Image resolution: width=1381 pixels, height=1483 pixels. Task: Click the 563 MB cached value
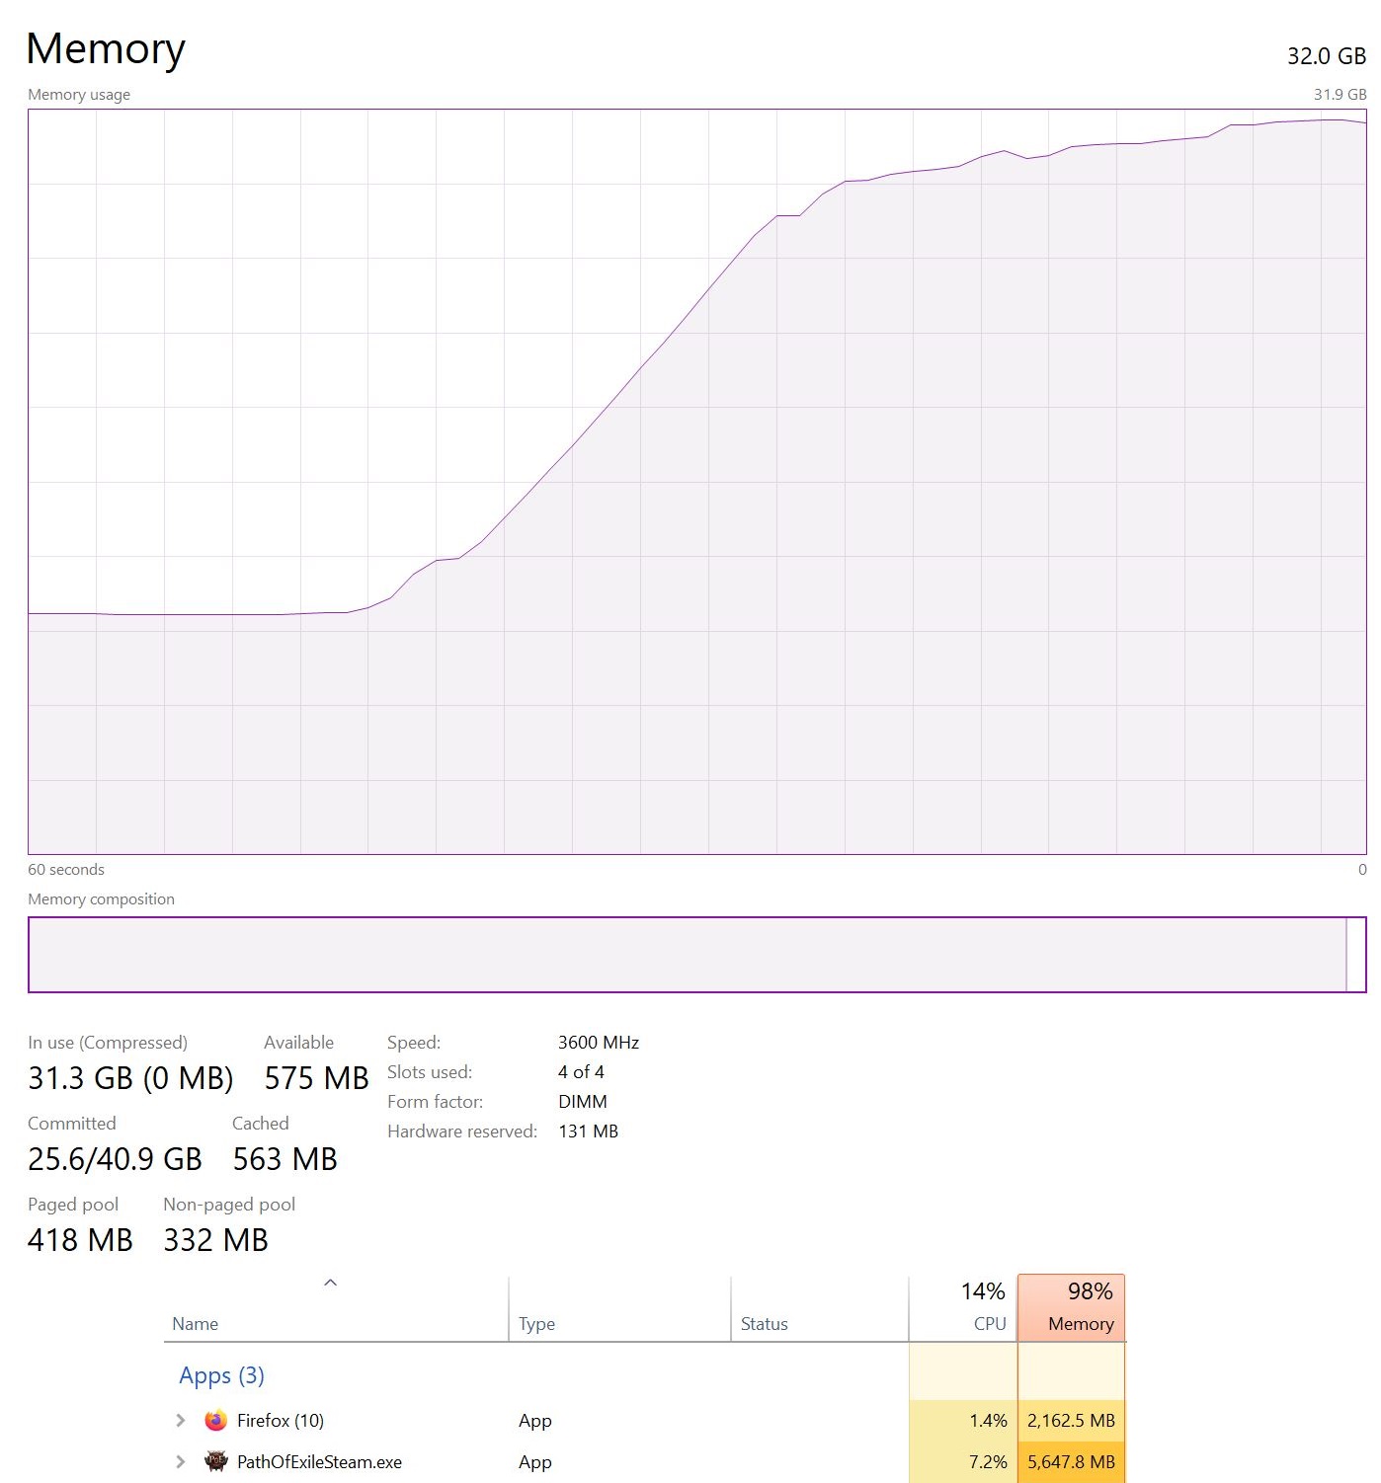[x=284, y=1159]
